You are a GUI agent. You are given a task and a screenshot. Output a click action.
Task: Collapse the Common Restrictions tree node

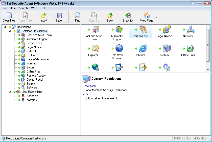click(x=10, y=31)
